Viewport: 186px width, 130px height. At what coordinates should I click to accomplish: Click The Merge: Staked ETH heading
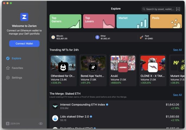click(65, 94)
